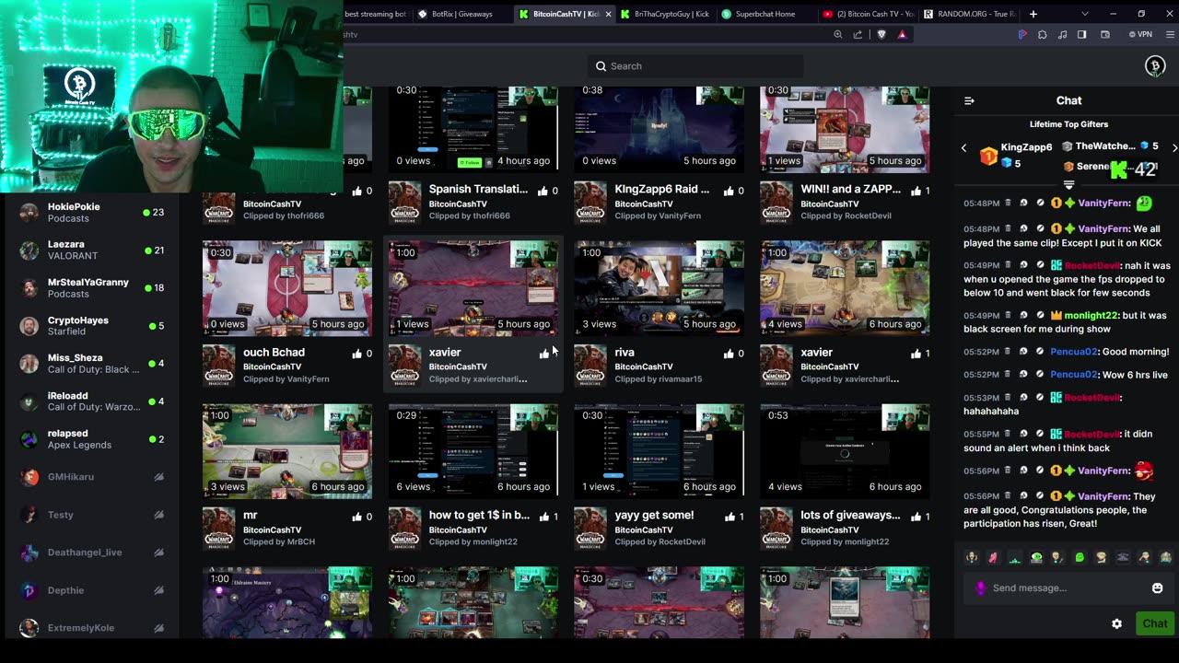Open offline channel GMHikaru
Image resolution: width=1179 pixels, height=663 pixels.
92,477
